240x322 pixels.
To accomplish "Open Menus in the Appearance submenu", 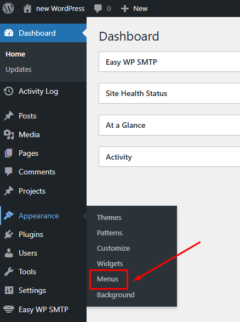I will click(x=108, y=279).
